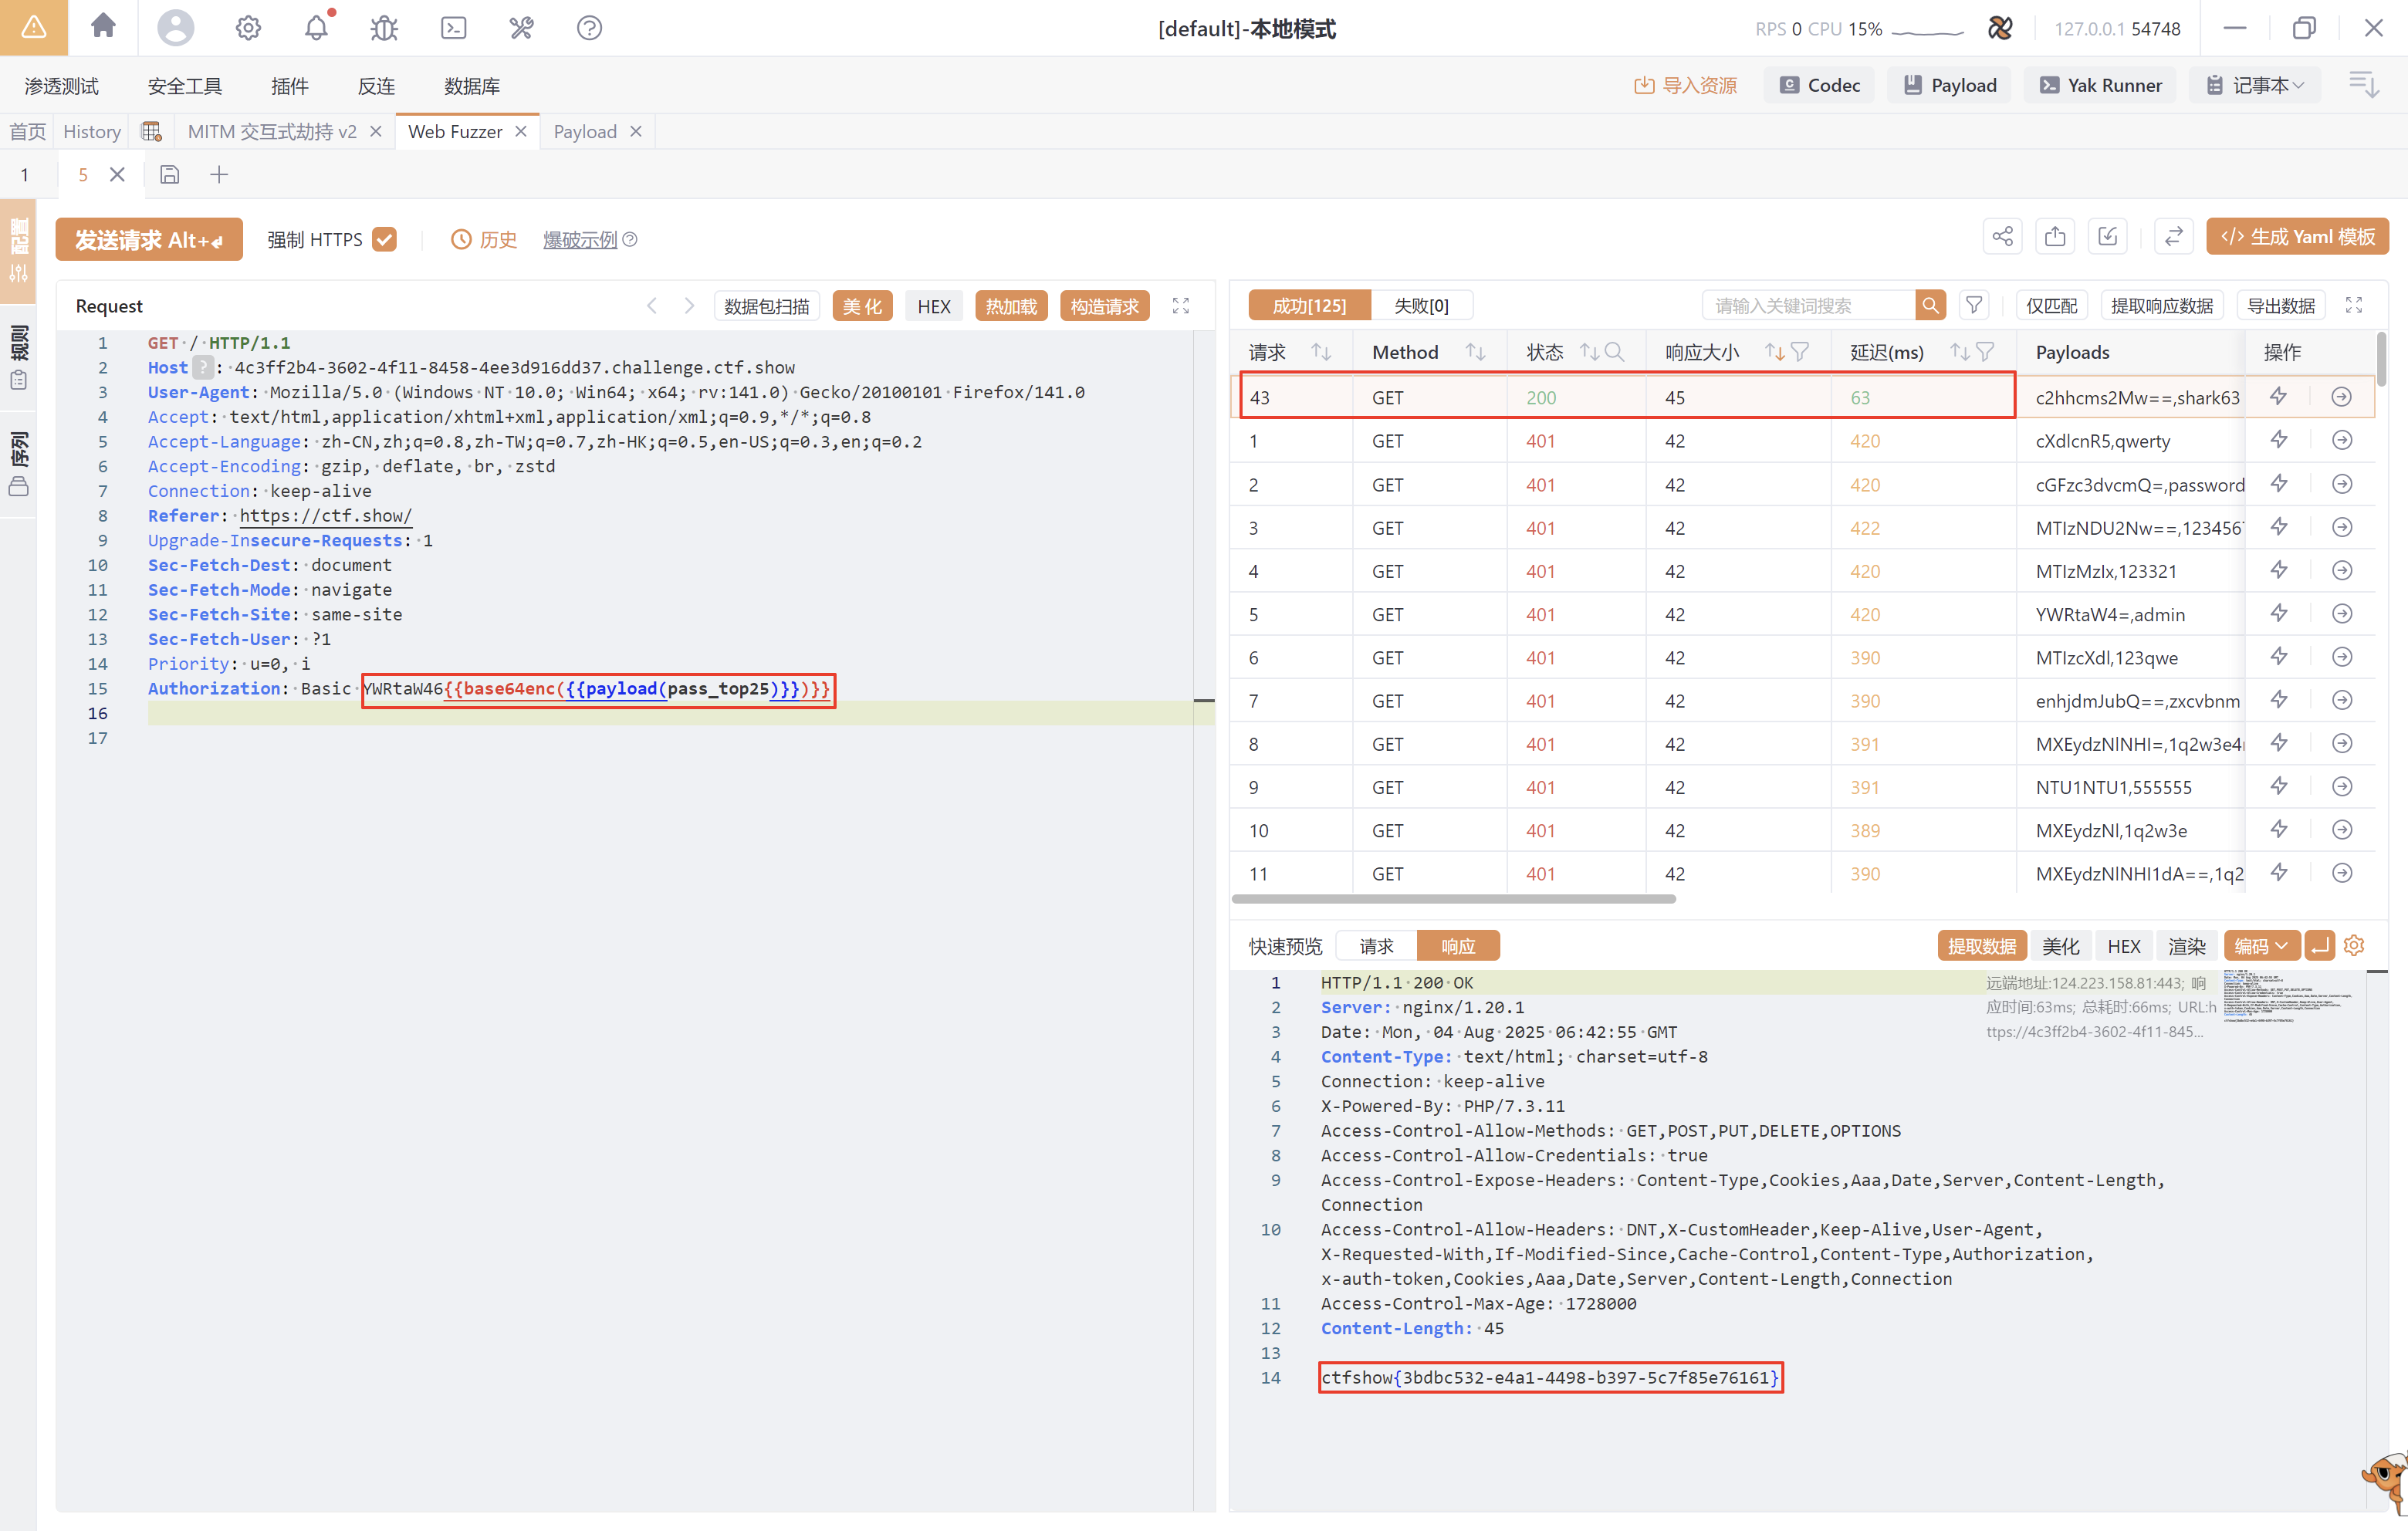Switch to the MITM 交互式劫持 v2 tab
The width and height of the screenshot is (2408, 1531).
tap(271, 132)
